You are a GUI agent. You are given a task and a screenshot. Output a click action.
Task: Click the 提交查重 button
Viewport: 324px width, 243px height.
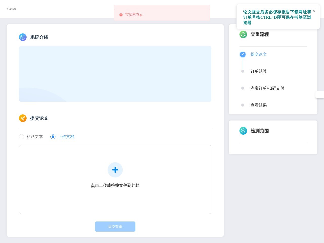pyautogui.click(x=115, y=227)
